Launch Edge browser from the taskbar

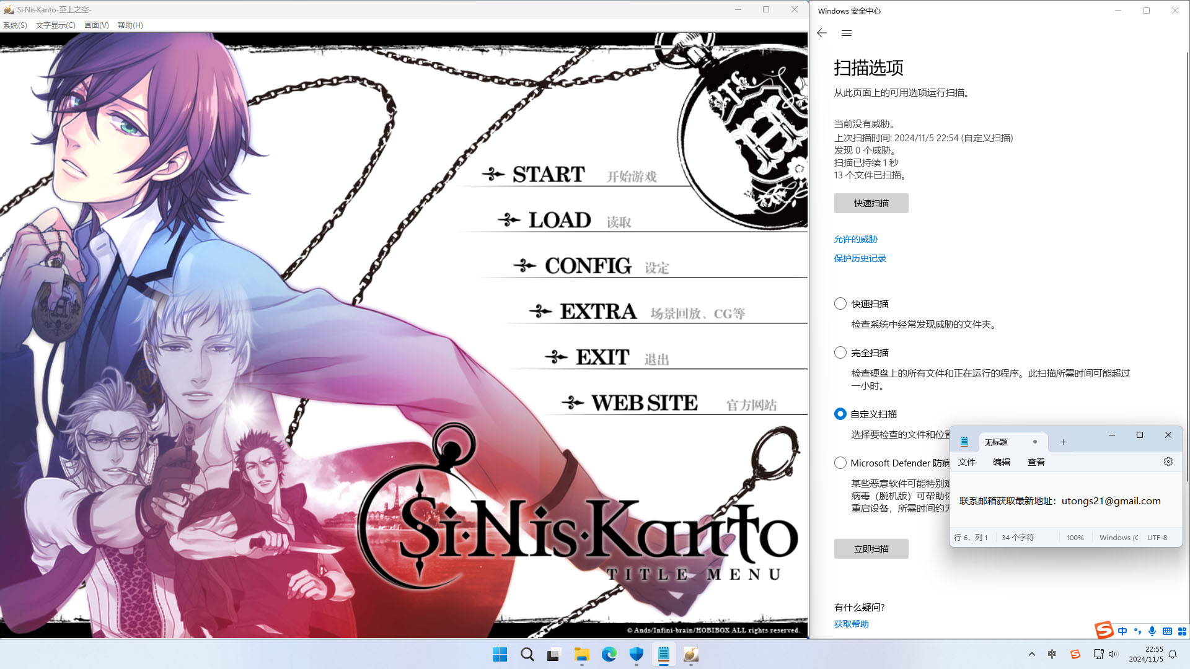pyautogui.click(x=609, y=654)
